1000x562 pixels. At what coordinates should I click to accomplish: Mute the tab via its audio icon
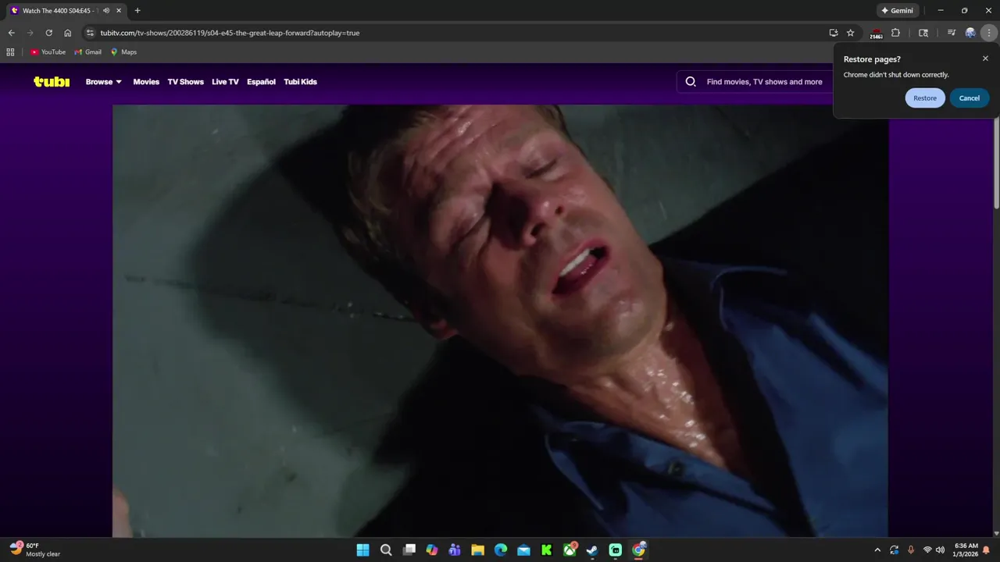click(x=105, y=11)
